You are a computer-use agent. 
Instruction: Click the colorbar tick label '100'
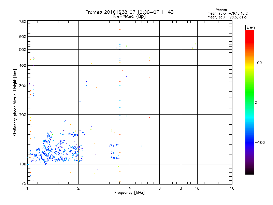coord(258,63)
